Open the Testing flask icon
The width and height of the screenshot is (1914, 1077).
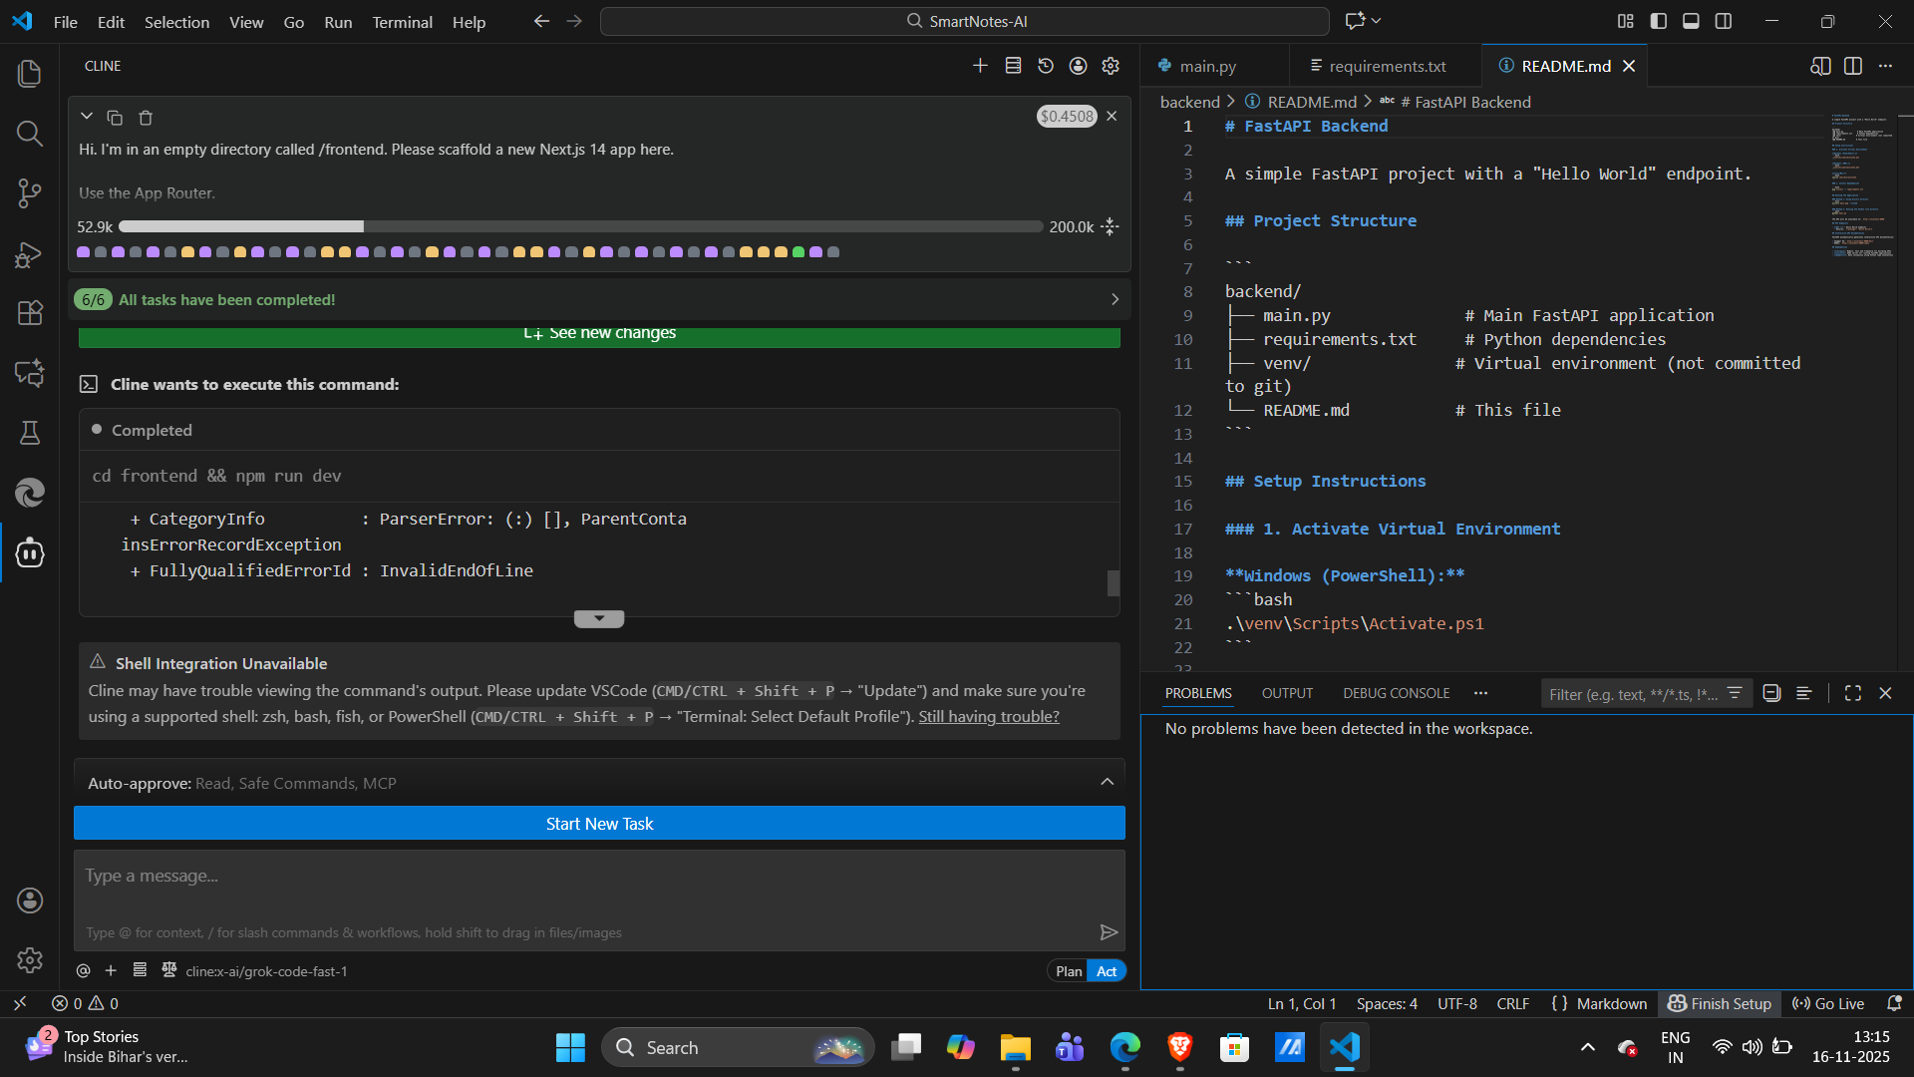click(x=30, y=433)
